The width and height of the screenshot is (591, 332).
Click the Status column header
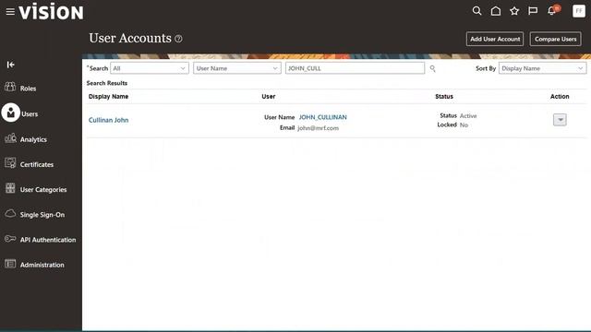pyautogui.click(x=444, y=96)
